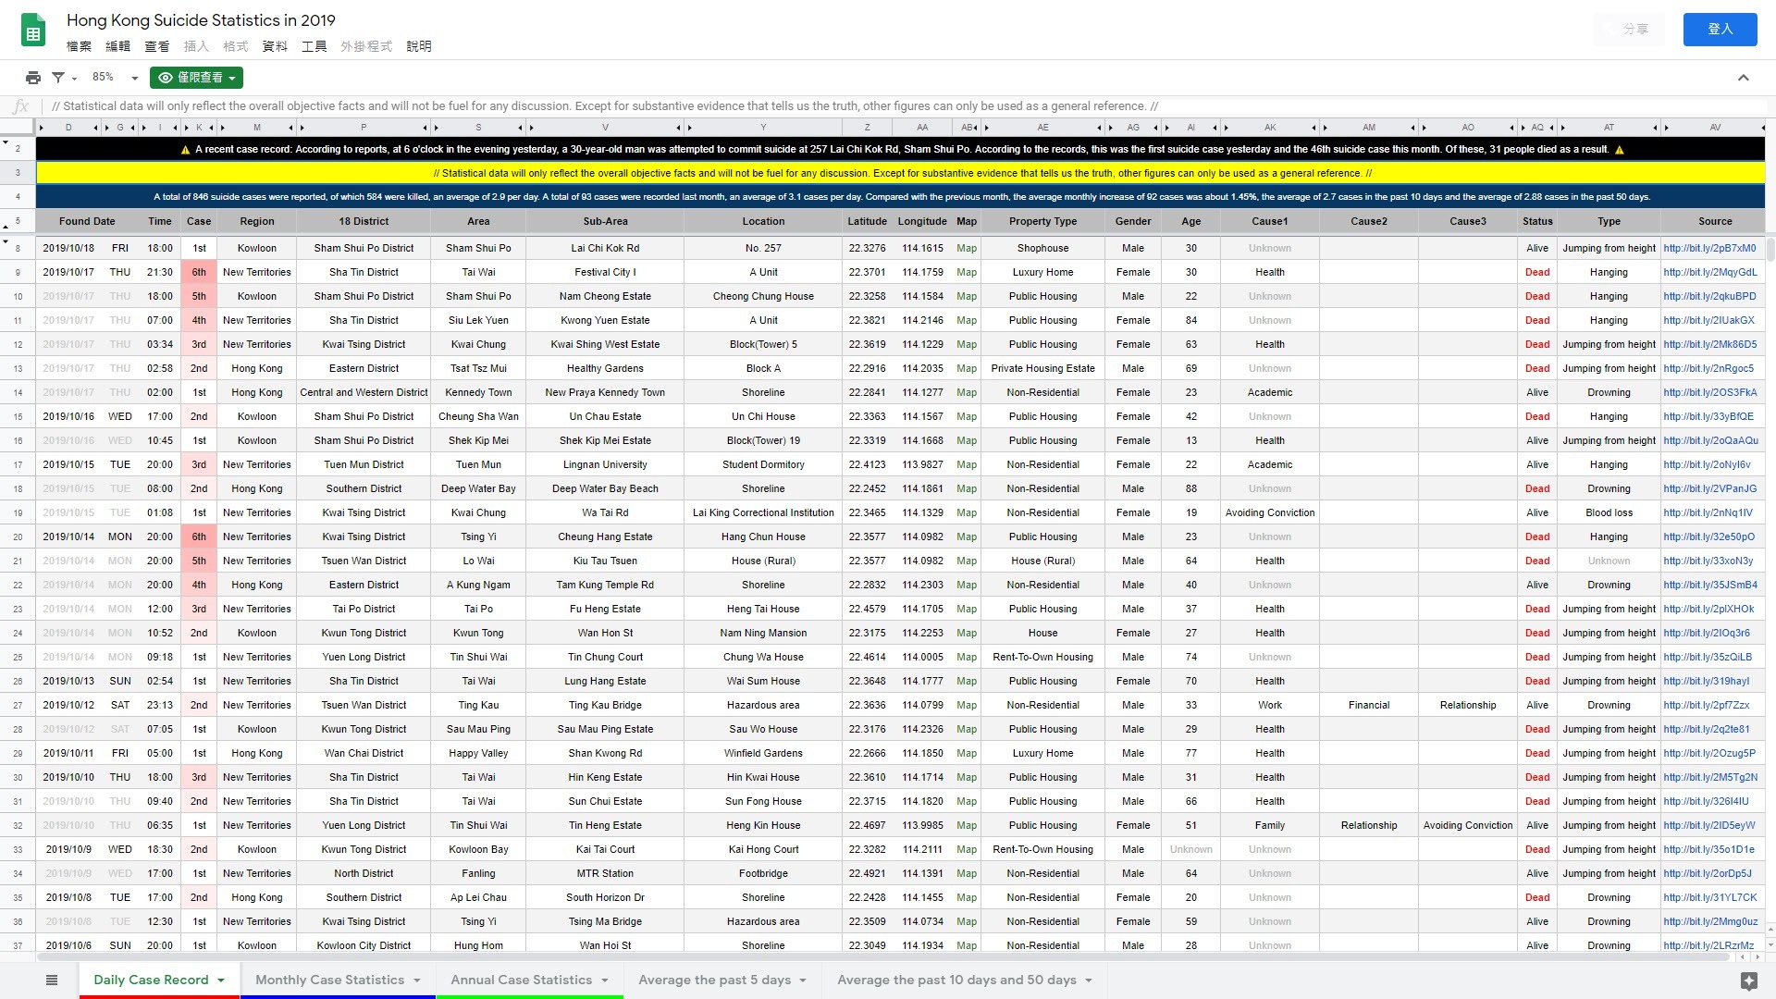Open Monthly Case Statistics tab dropdown arrow

(417, 980)
